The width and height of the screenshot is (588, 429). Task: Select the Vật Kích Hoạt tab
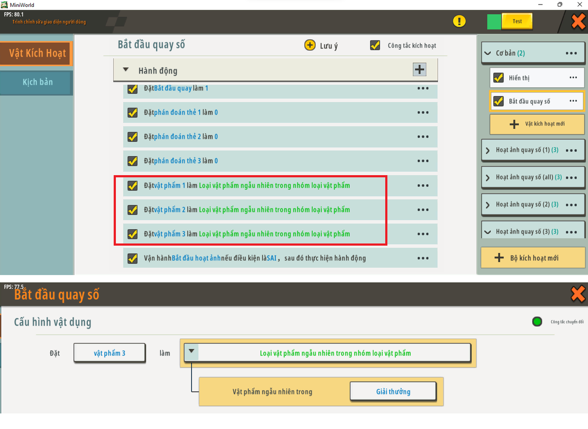point(37,53)
